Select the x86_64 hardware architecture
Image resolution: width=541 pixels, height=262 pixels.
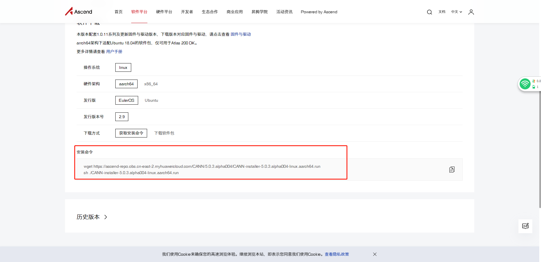151,84
